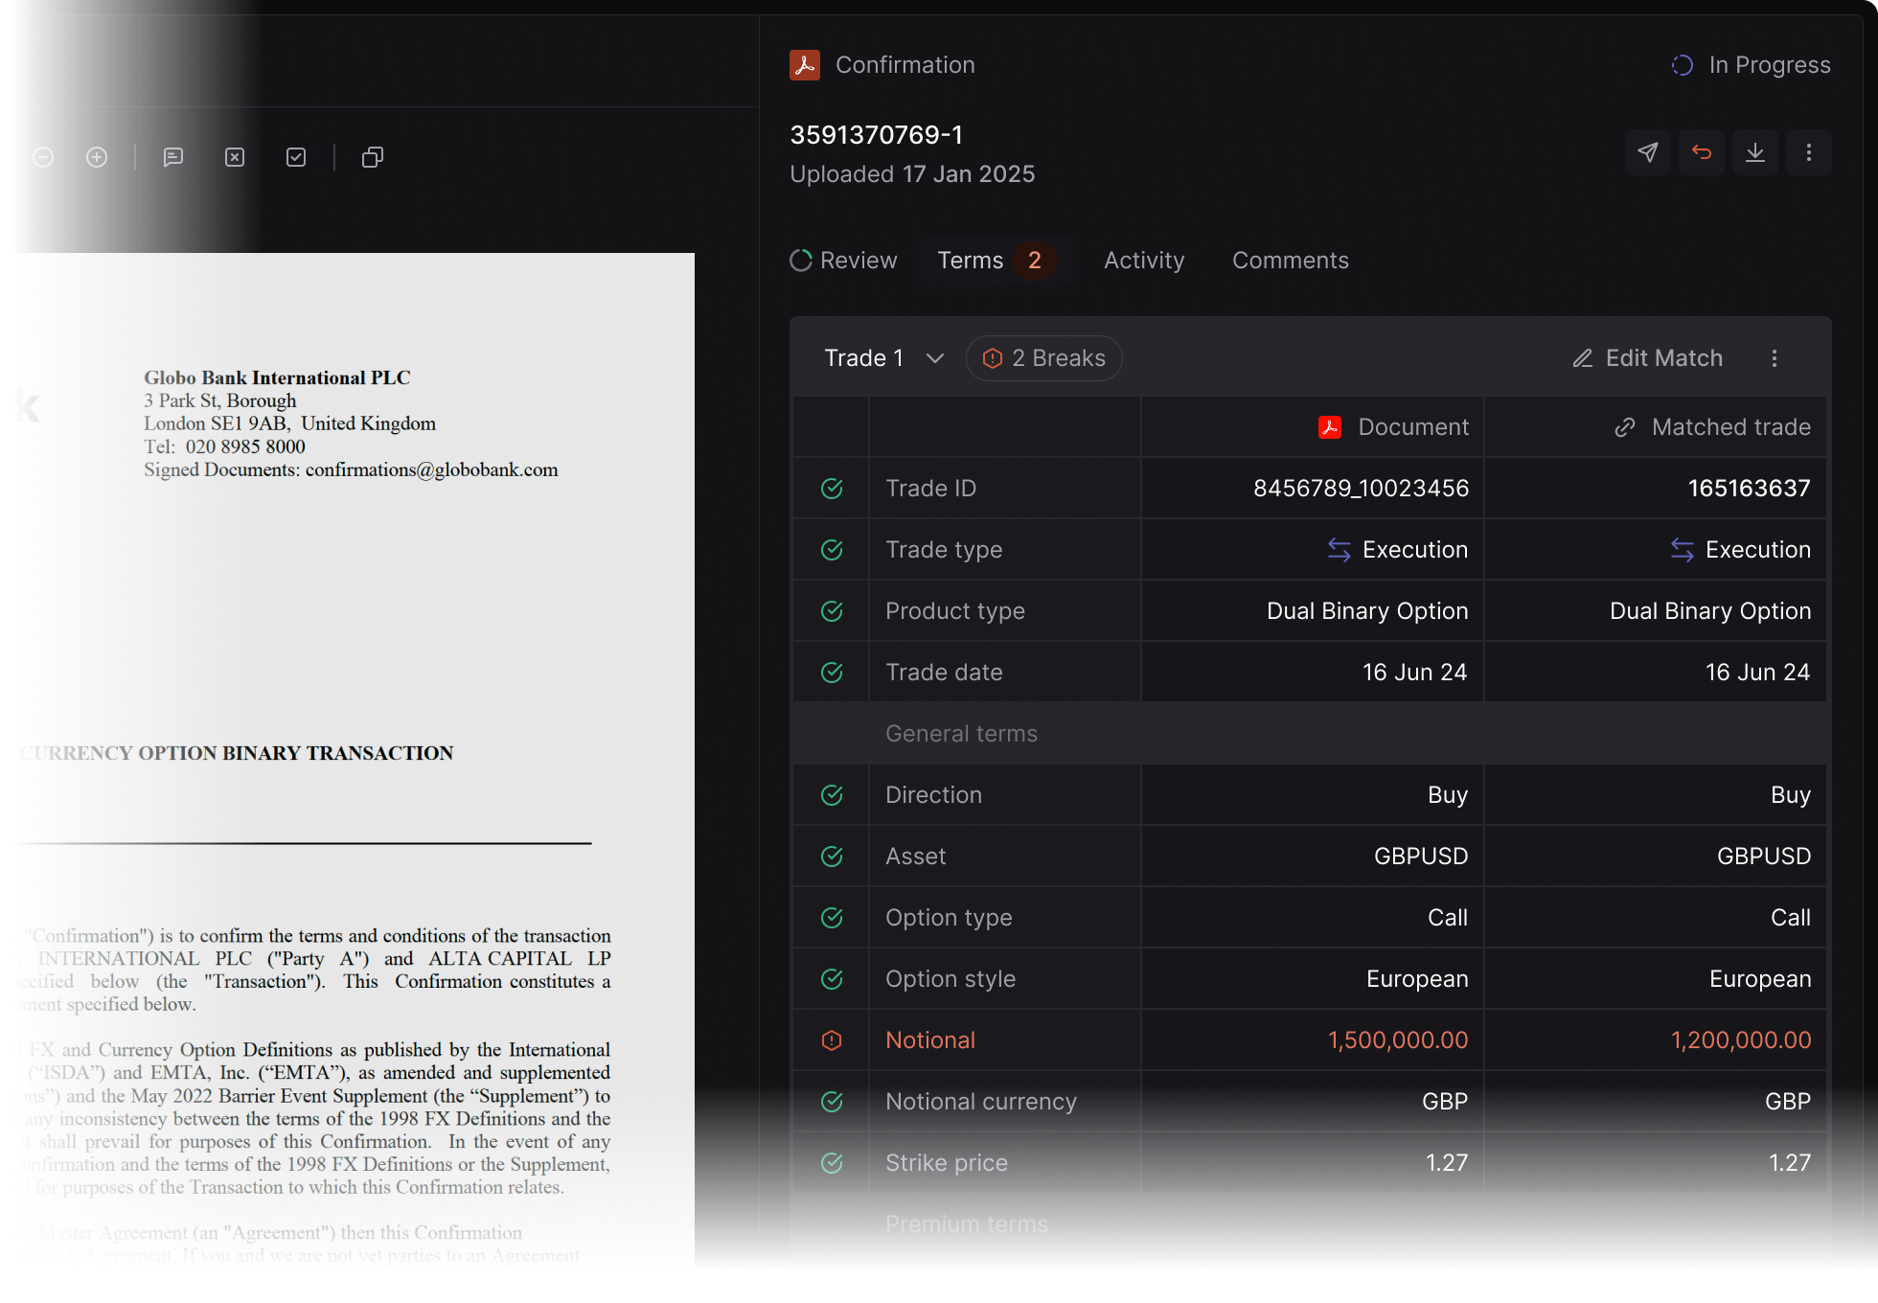The image size is (1878, 1303).
Task: Click the send paper plane icon
Action: point(1648,152)
